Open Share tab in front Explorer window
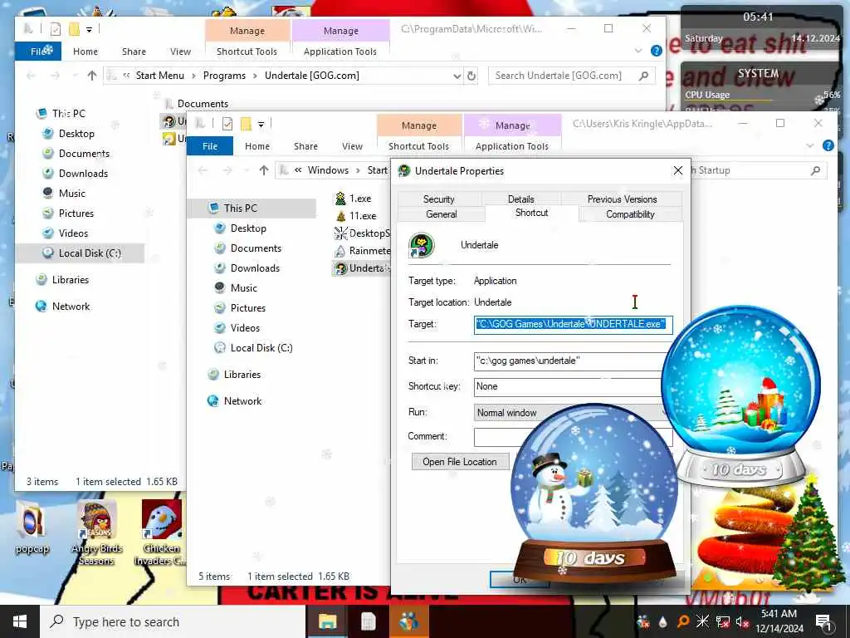Screen dimensions: 850x638 (x=305, y=146)
